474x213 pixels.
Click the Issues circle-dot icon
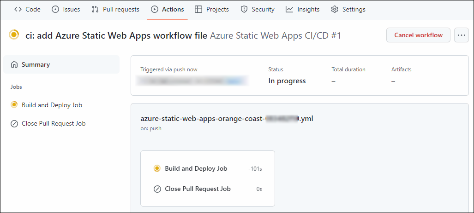(55, 10)
